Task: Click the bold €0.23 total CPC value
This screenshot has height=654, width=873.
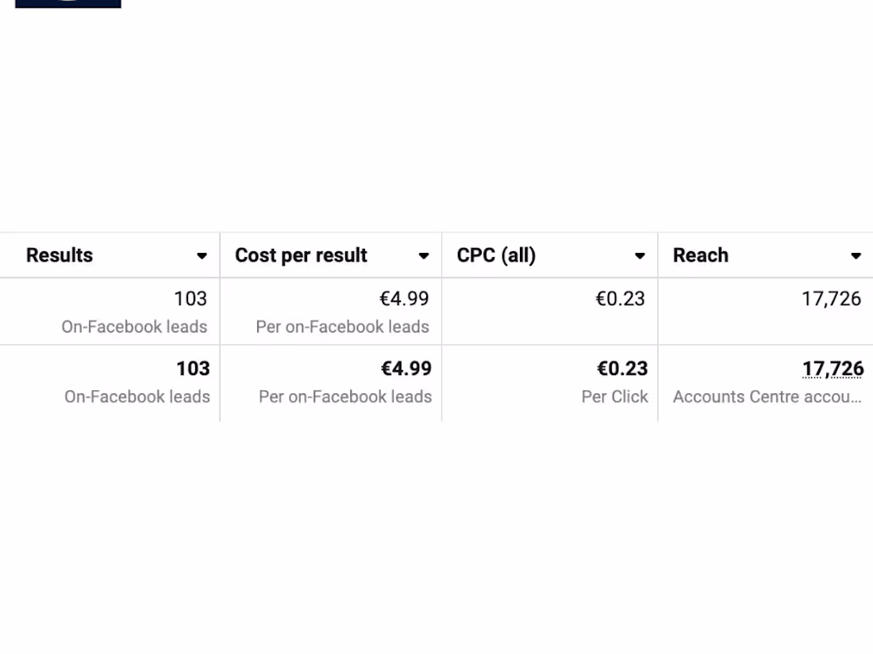Action: pyautogui.click(x=622, y=369)
